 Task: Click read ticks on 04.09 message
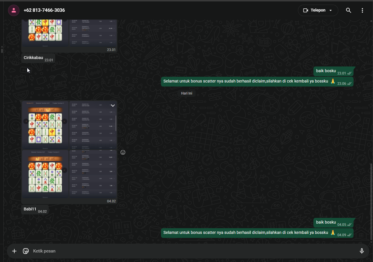349,235
